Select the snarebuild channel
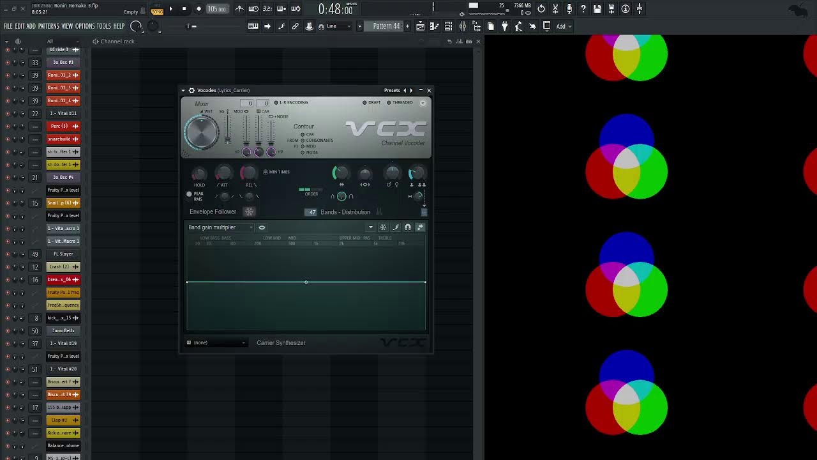The height and width of the screenshot is (460, 817). 63,139
